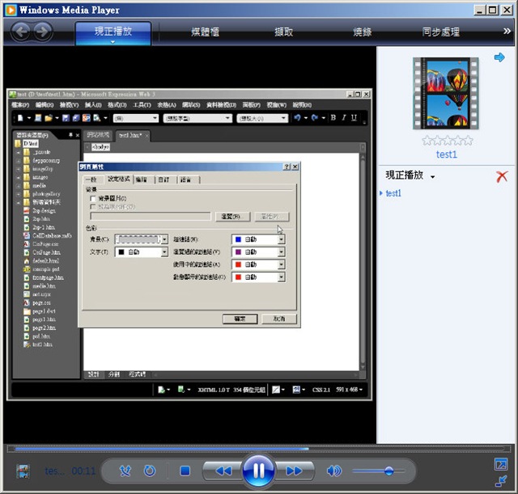The width and height of the screenshot is (518, 494).
Task: Open the test1 title link under the thumbnail
Action: click(446, 154)
